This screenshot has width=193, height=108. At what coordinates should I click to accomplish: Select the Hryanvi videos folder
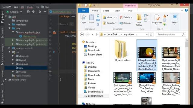tap(123, 51)
